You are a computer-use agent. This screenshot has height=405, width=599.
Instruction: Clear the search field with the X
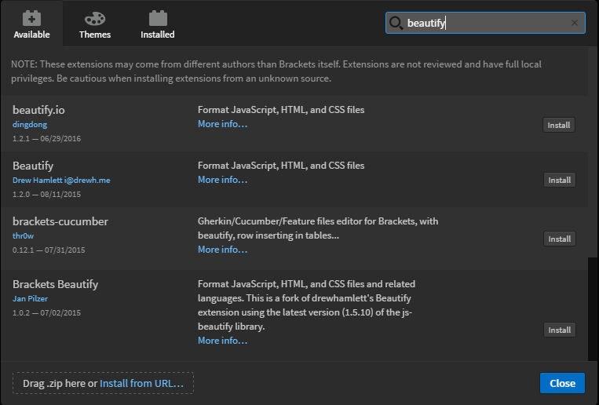click(x=575, y=23)
